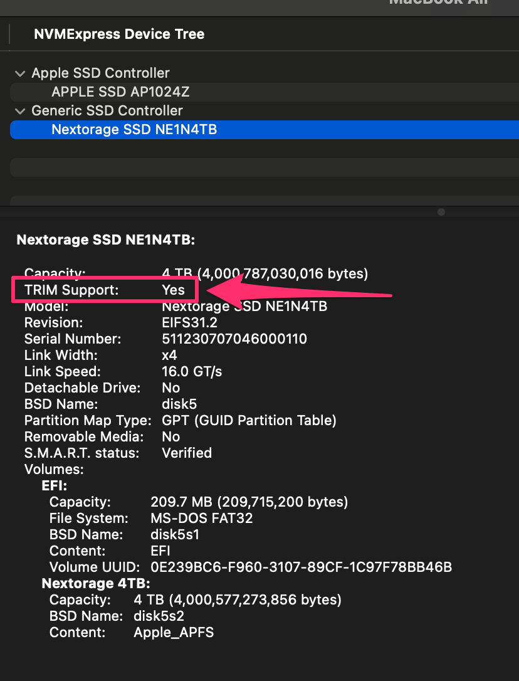Select Nextorage SSD NE1N4TB tree row
Screen dimensions: 519x681
265,129
